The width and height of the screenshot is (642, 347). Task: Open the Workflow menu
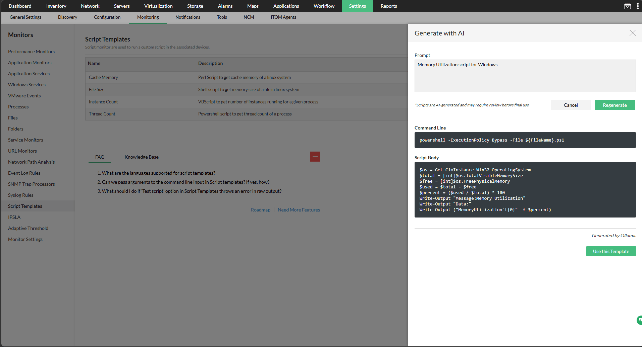[x=324, y=6]
